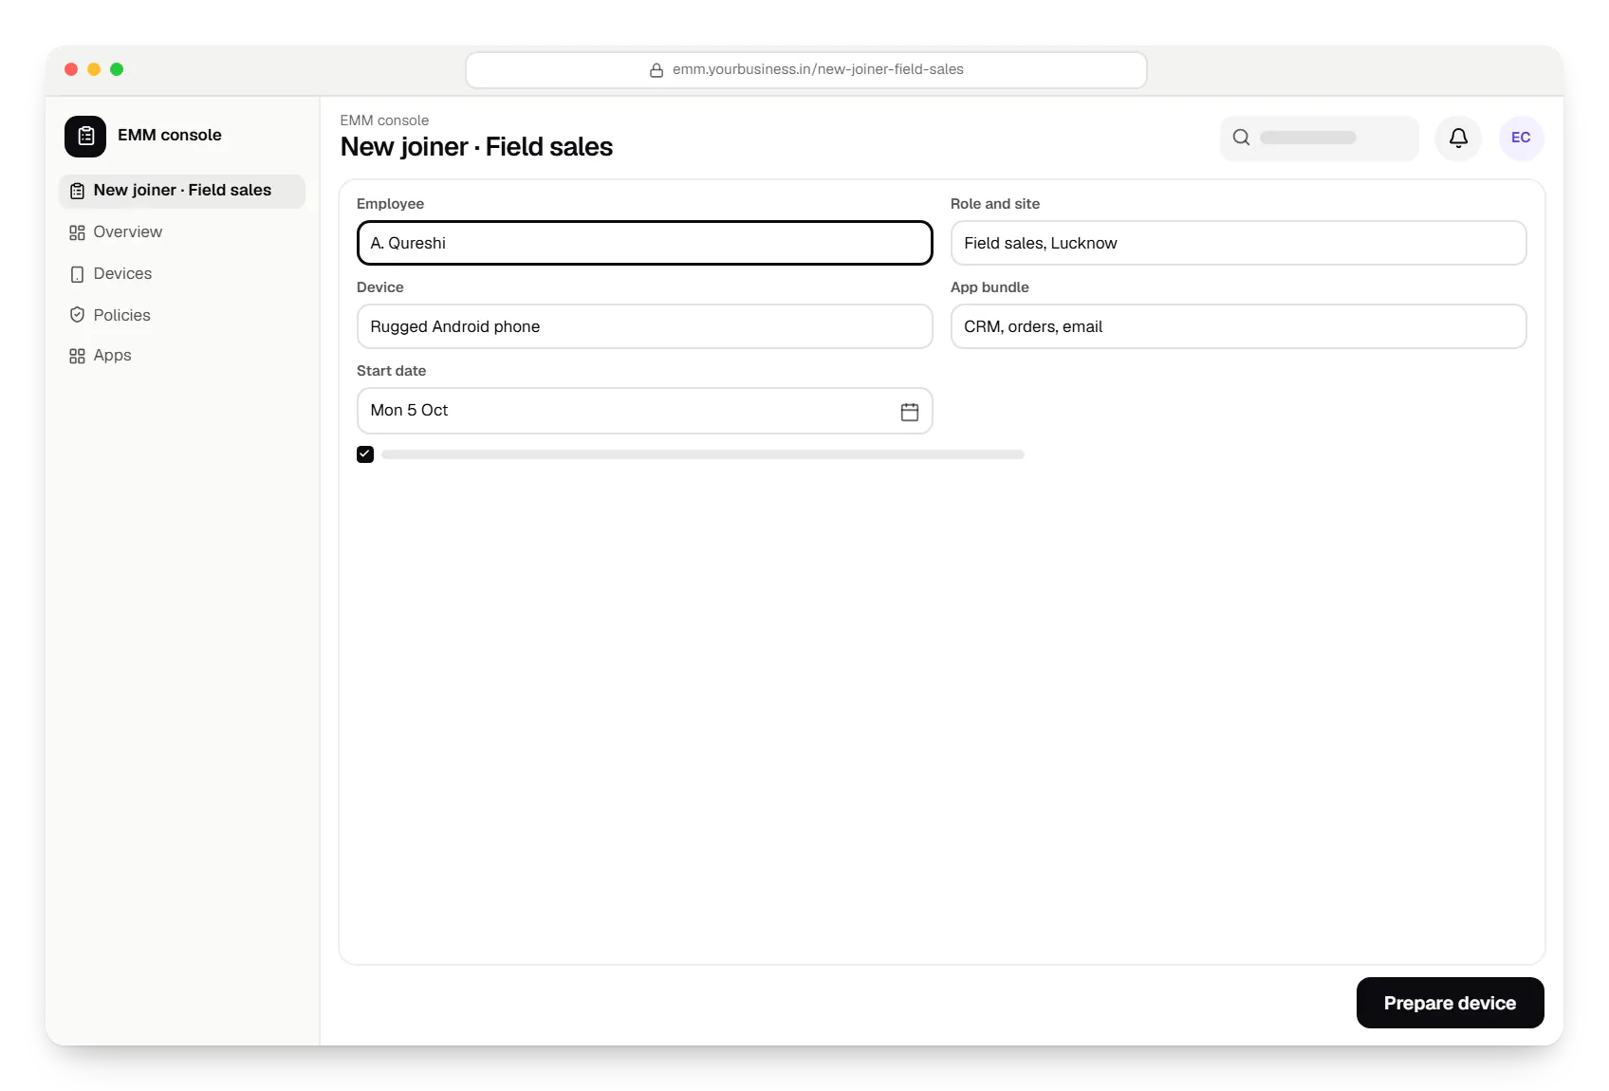Maximize window with the green button
1609x1091 pixels.
pos(117,69)
